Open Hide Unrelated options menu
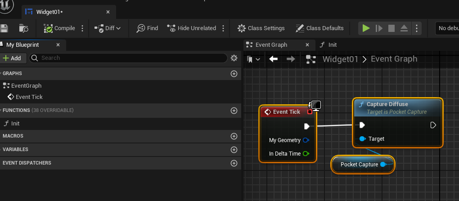 pos(223,28)
